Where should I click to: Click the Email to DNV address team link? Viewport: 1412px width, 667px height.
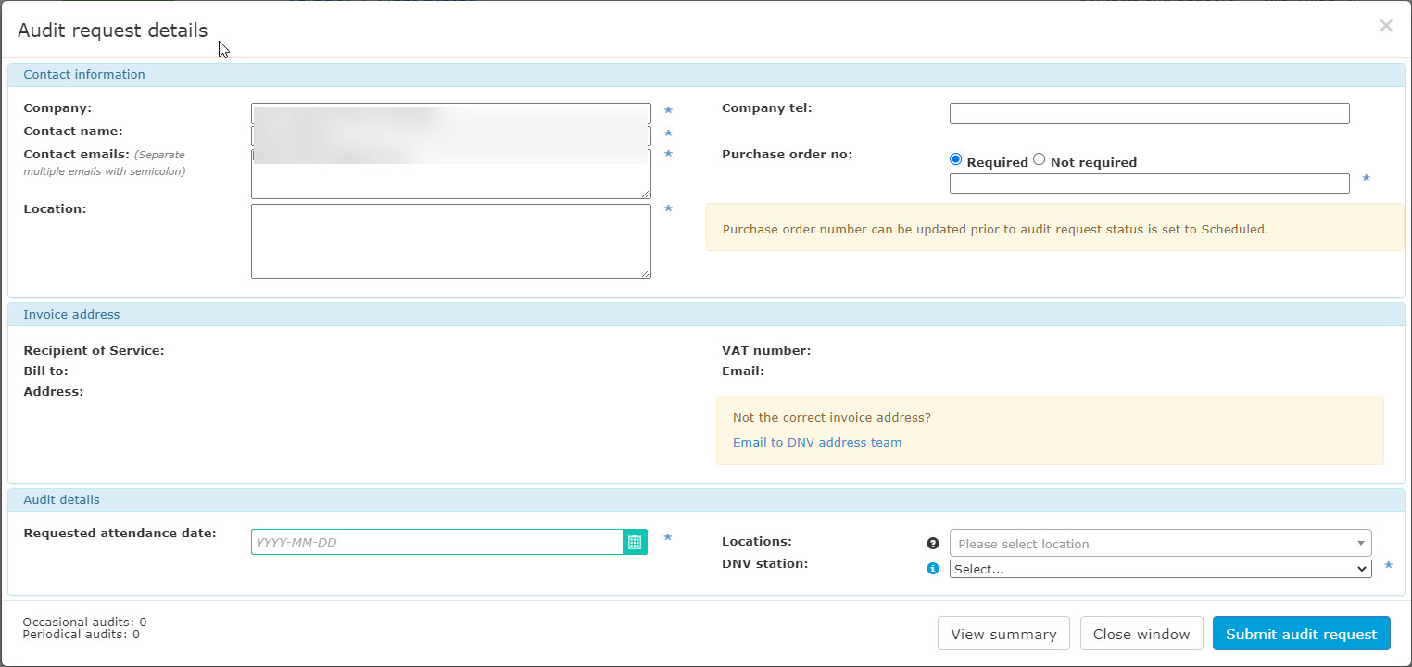[x=816, y=442]
